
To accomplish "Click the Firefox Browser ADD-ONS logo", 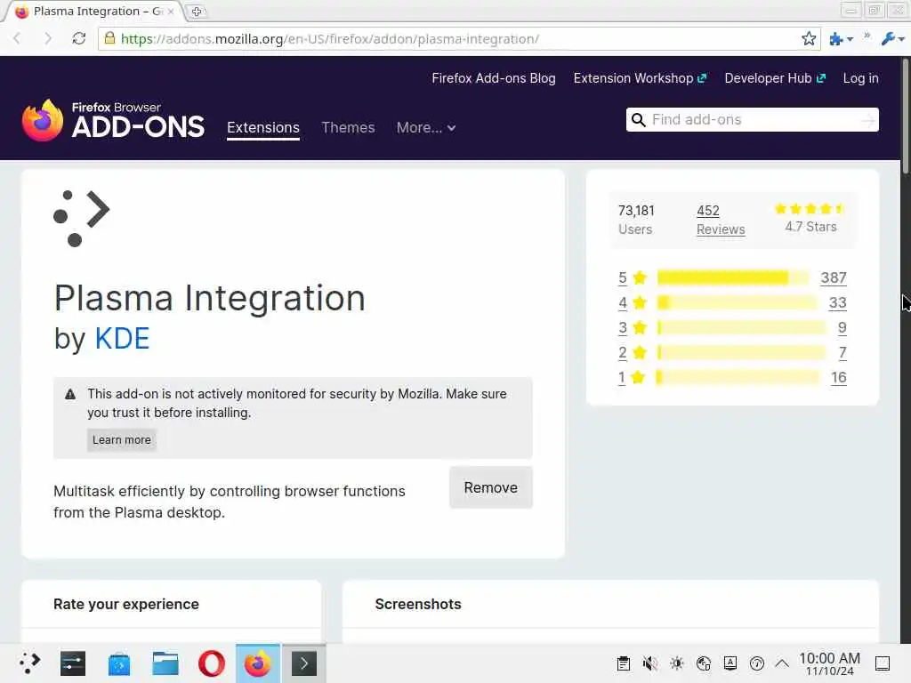I will pos(113,120).
